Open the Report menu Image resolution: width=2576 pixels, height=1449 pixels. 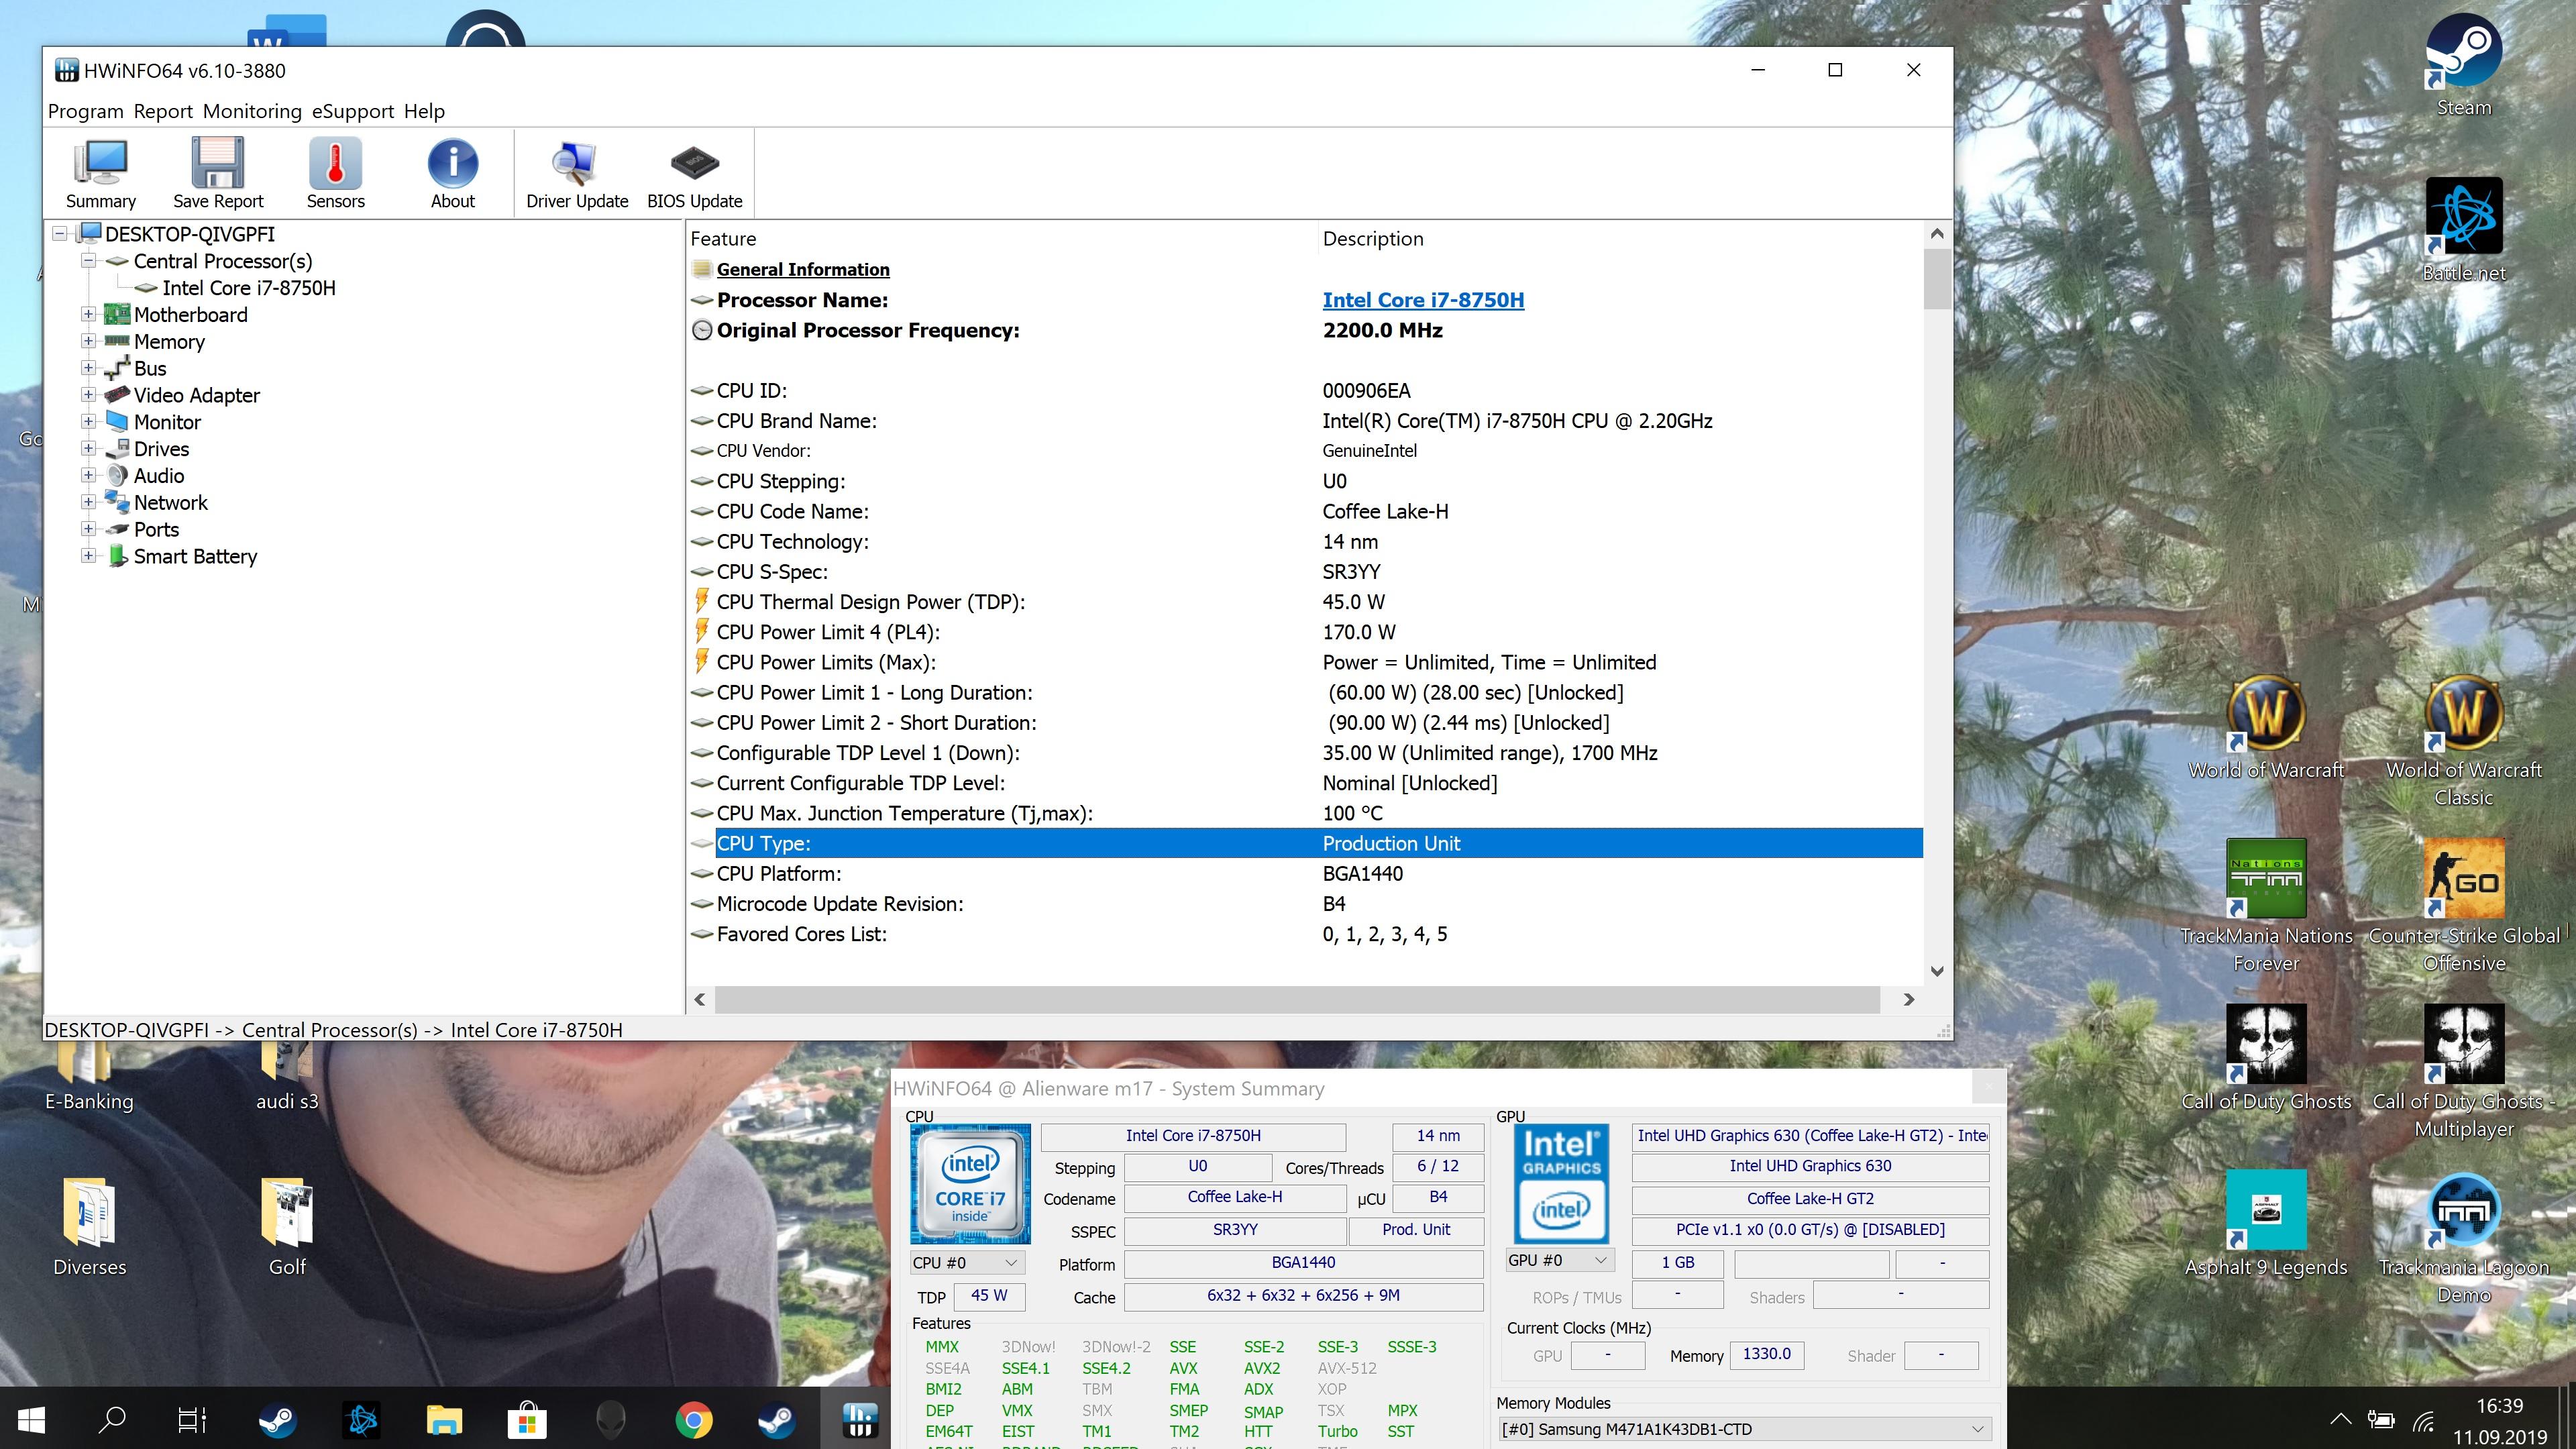[x=162, y=111]
